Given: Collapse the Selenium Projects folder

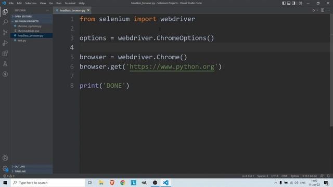Looking at the screenshot, I should click(x=31, y=21).
